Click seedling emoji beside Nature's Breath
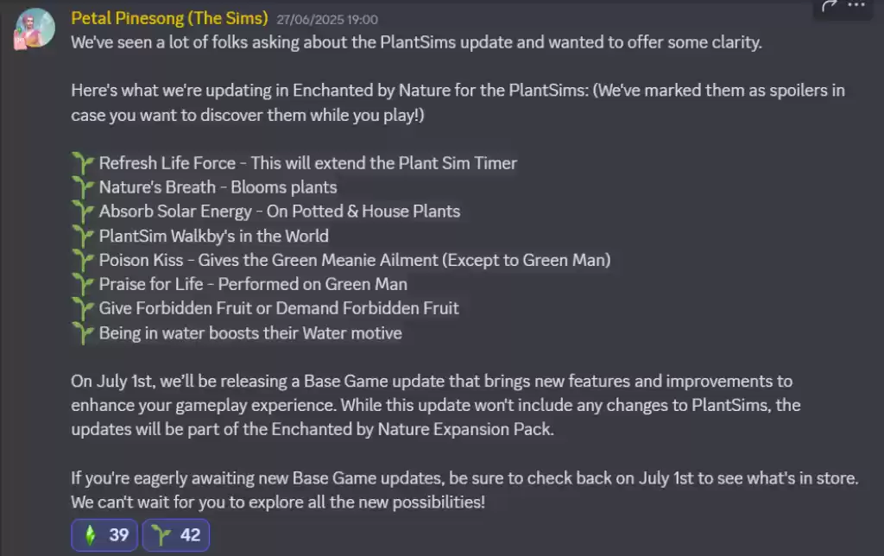The height and width of the screenshot is (556, 884). coord(83,186)
